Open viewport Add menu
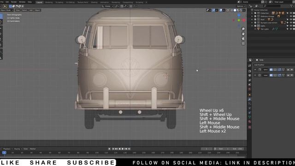 pos(31,10)
